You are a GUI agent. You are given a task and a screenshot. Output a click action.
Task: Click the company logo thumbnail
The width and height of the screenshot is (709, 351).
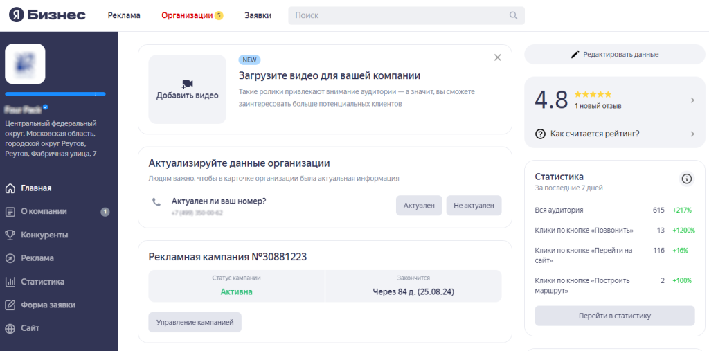click(25, 64)
